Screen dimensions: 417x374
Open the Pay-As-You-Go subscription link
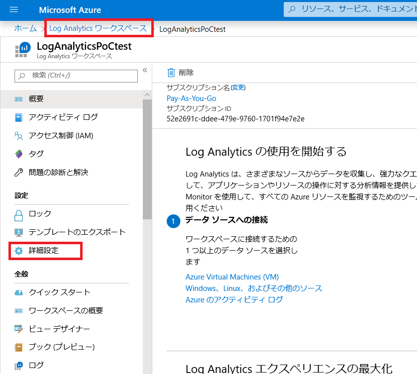(x=192, y=98)
